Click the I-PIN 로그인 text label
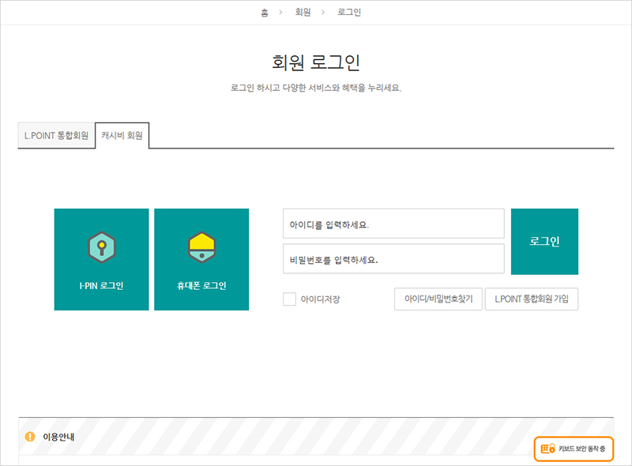The height and width of the screenshot is (466, 632). pos(101,286)
